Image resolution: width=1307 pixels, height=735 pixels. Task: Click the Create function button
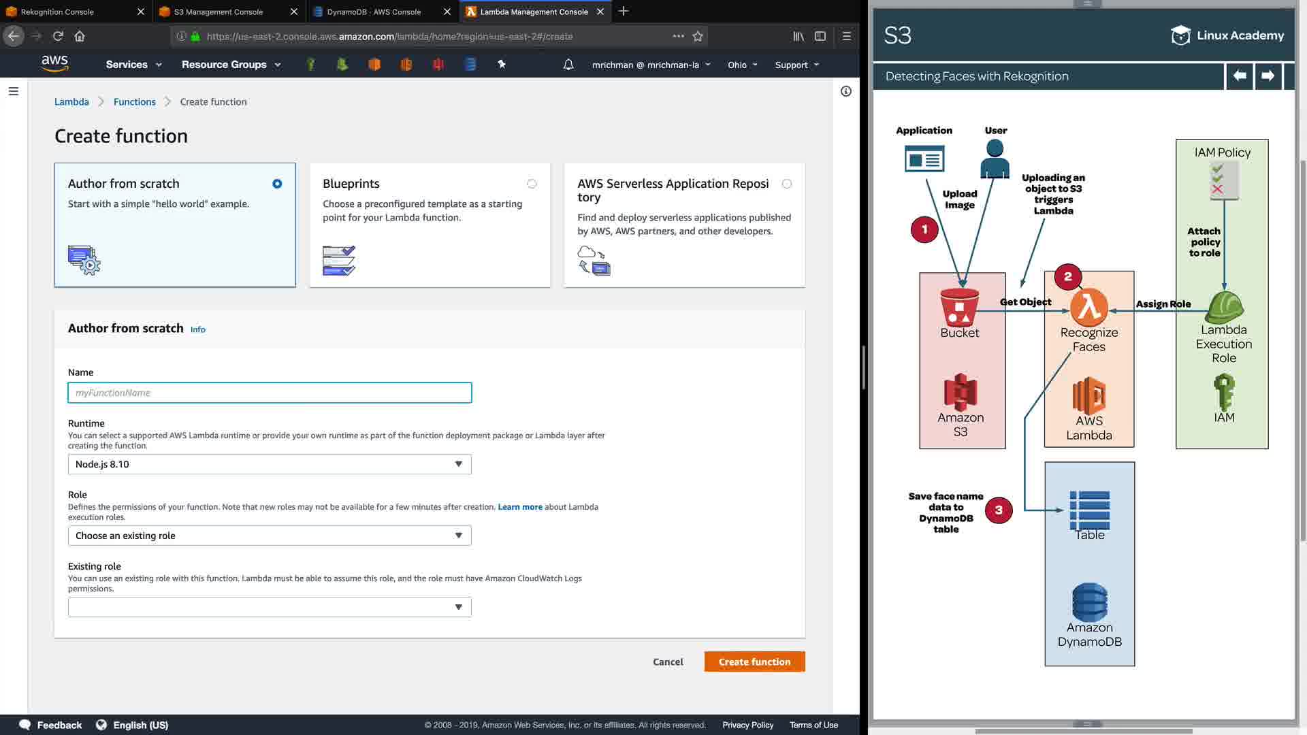click(754, 661)
